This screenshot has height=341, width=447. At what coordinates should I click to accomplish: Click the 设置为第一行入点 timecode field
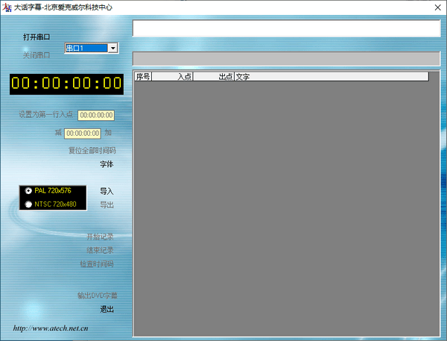tap(96, 116)
